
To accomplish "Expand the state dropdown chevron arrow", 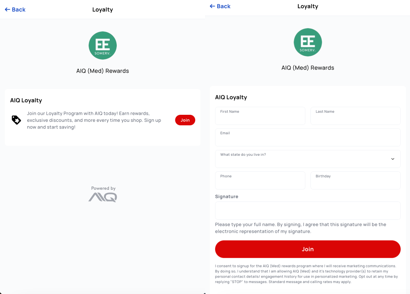I will tap(392, 159).
